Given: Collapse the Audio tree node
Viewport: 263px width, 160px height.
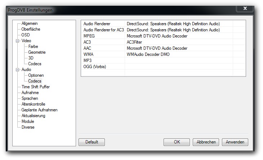Looking at the screenshot, I should (17, 70).
